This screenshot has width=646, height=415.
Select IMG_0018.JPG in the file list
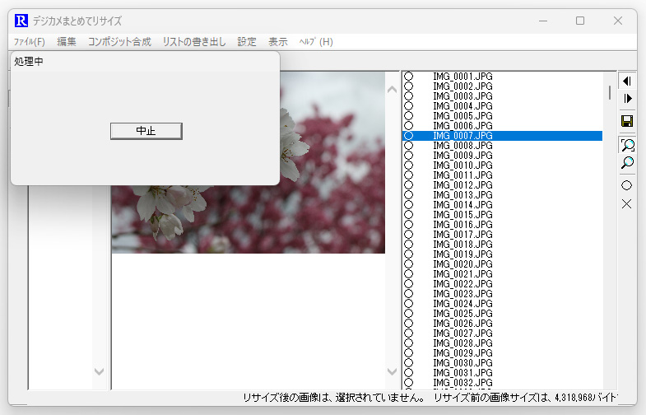(x=502, y=245)
